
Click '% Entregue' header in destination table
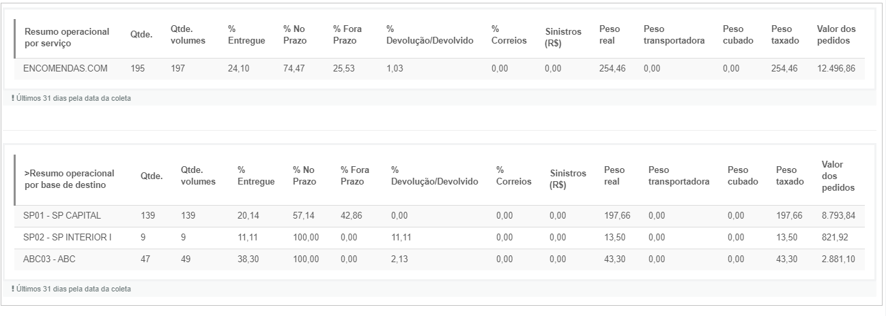(256, 176)
